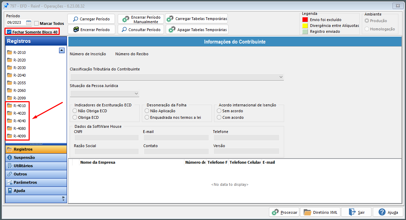Click the R-2010 folder icon

tap(10, 52)
